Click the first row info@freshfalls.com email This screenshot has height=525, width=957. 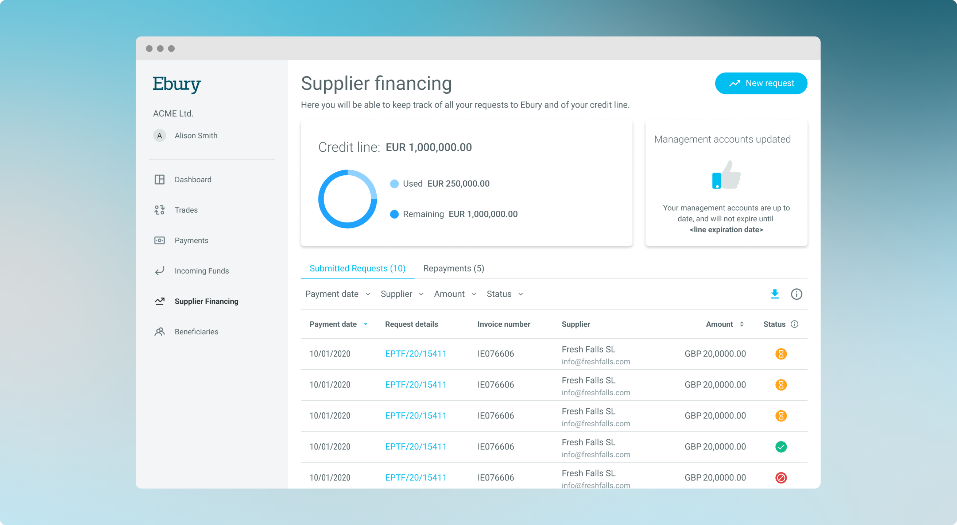(596, 362)
